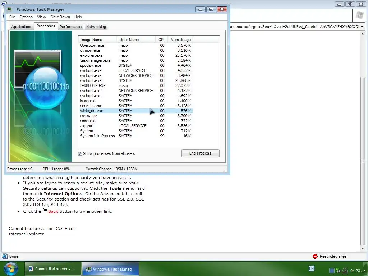The height and width of the screenshot is (276, 368).
Task: Sort by CPU column header
Action: pos(162,40)
